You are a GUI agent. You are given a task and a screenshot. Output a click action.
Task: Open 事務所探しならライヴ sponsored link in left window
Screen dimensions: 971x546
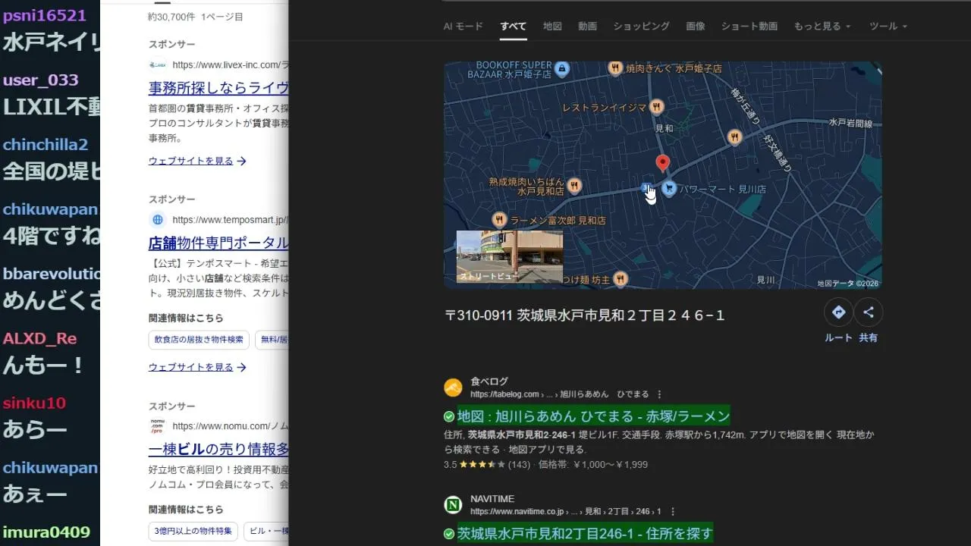pos(218,87)
